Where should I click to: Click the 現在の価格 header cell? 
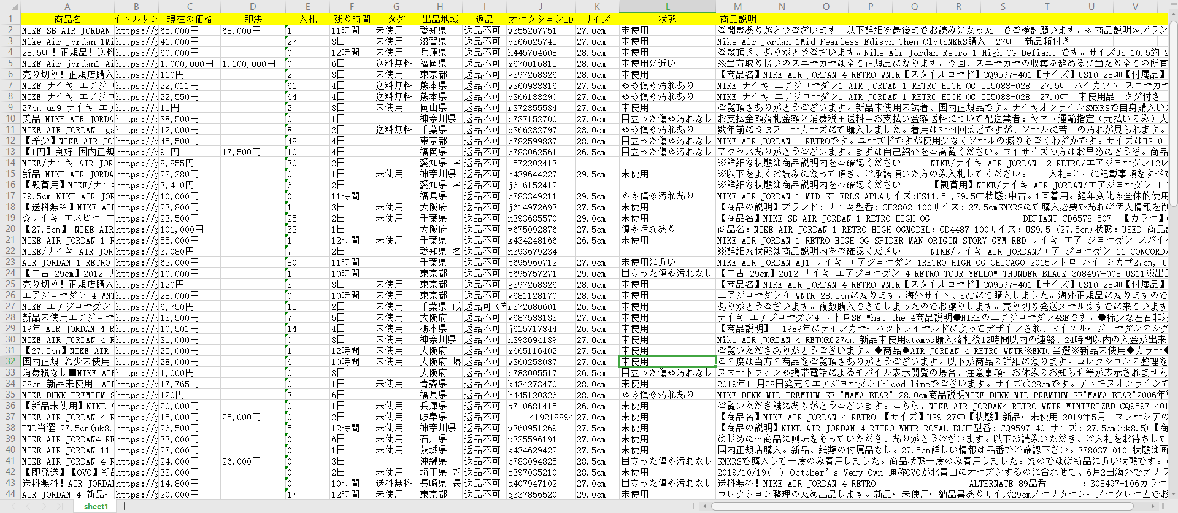click(190, 19)
